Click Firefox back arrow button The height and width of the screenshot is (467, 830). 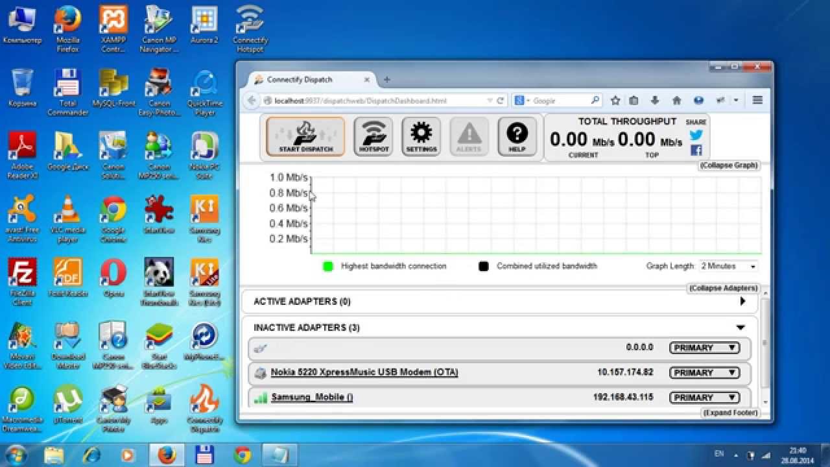[252, 101]
